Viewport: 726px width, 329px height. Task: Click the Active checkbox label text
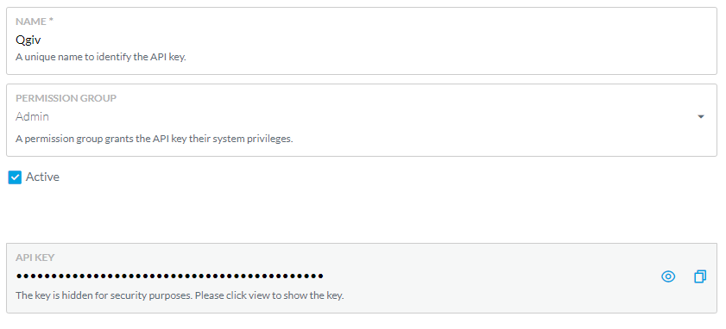pyautogui.click(x=42, y=177)
